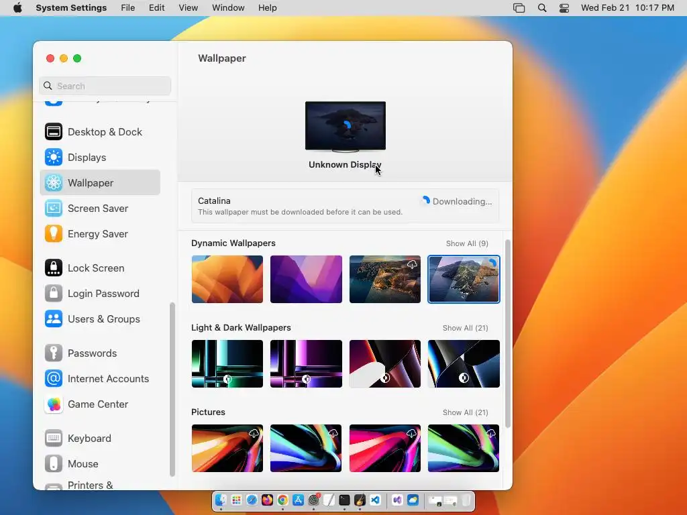Open the Edit menu
Viewport: 687px width, 515px height.
click(156, 8)
